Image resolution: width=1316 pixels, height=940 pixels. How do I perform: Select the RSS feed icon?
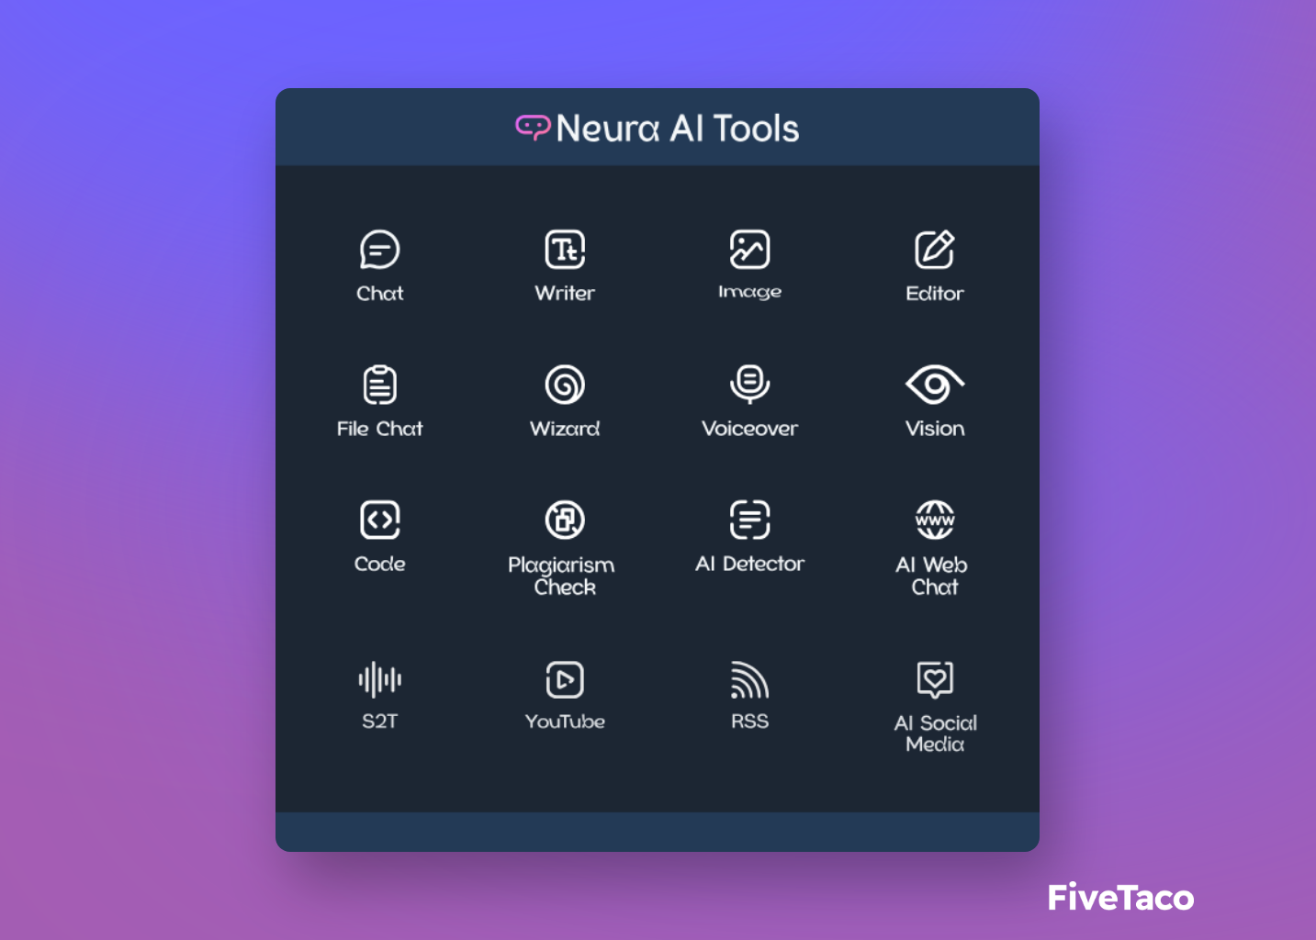tap(749, 680)
